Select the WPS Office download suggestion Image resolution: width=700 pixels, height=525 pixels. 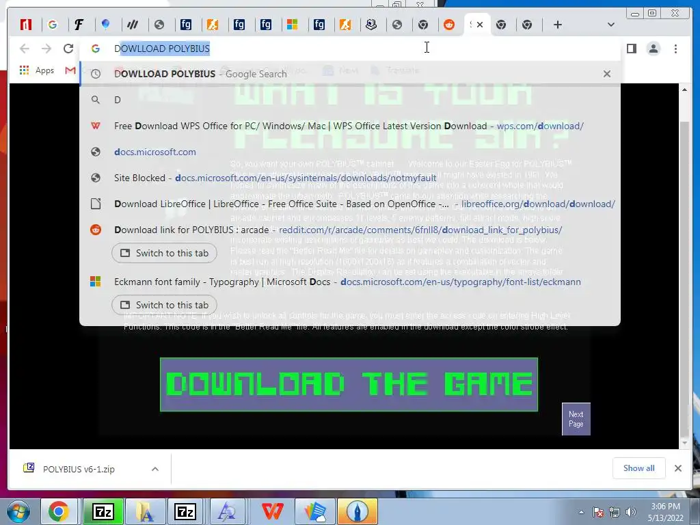point(349,126)
